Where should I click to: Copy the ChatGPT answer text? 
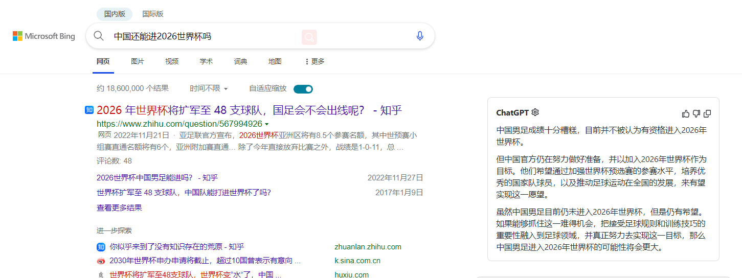tap(707, 113)
